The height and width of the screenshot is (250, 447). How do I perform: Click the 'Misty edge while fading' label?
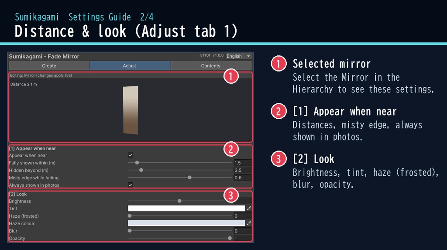(34, 178)
